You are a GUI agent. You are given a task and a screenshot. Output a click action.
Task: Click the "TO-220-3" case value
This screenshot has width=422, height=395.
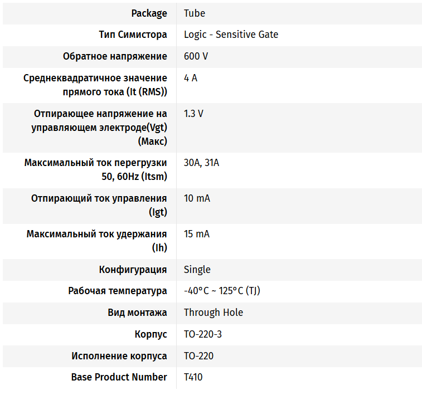click(203, 334)
